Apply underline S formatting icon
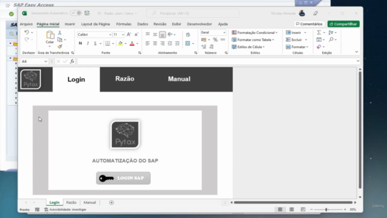Screen dimensions: 387x218 tap(95, 43)
